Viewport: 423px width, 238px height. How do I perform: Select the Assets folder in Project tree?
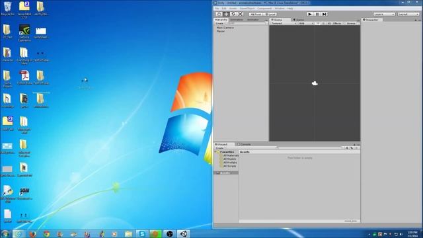226,173
